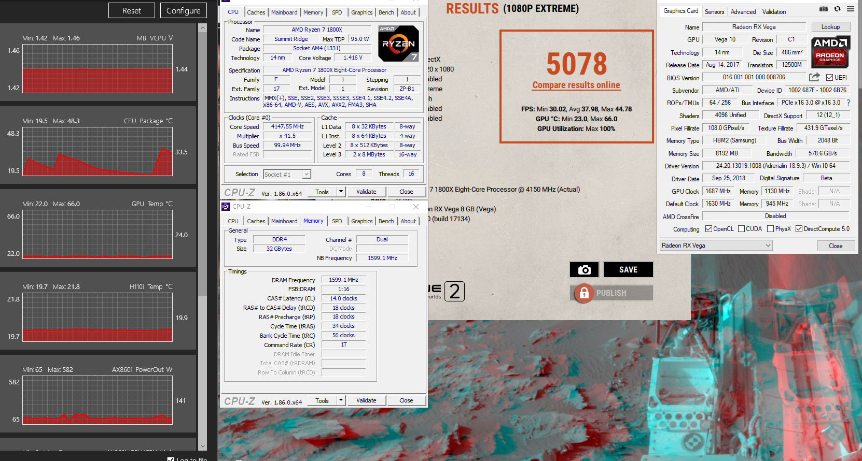Viewport: 862px width, 461px height.
Task: Click the BIOS Version field 016.001.001.000.008706
Action: coord(754,77)
